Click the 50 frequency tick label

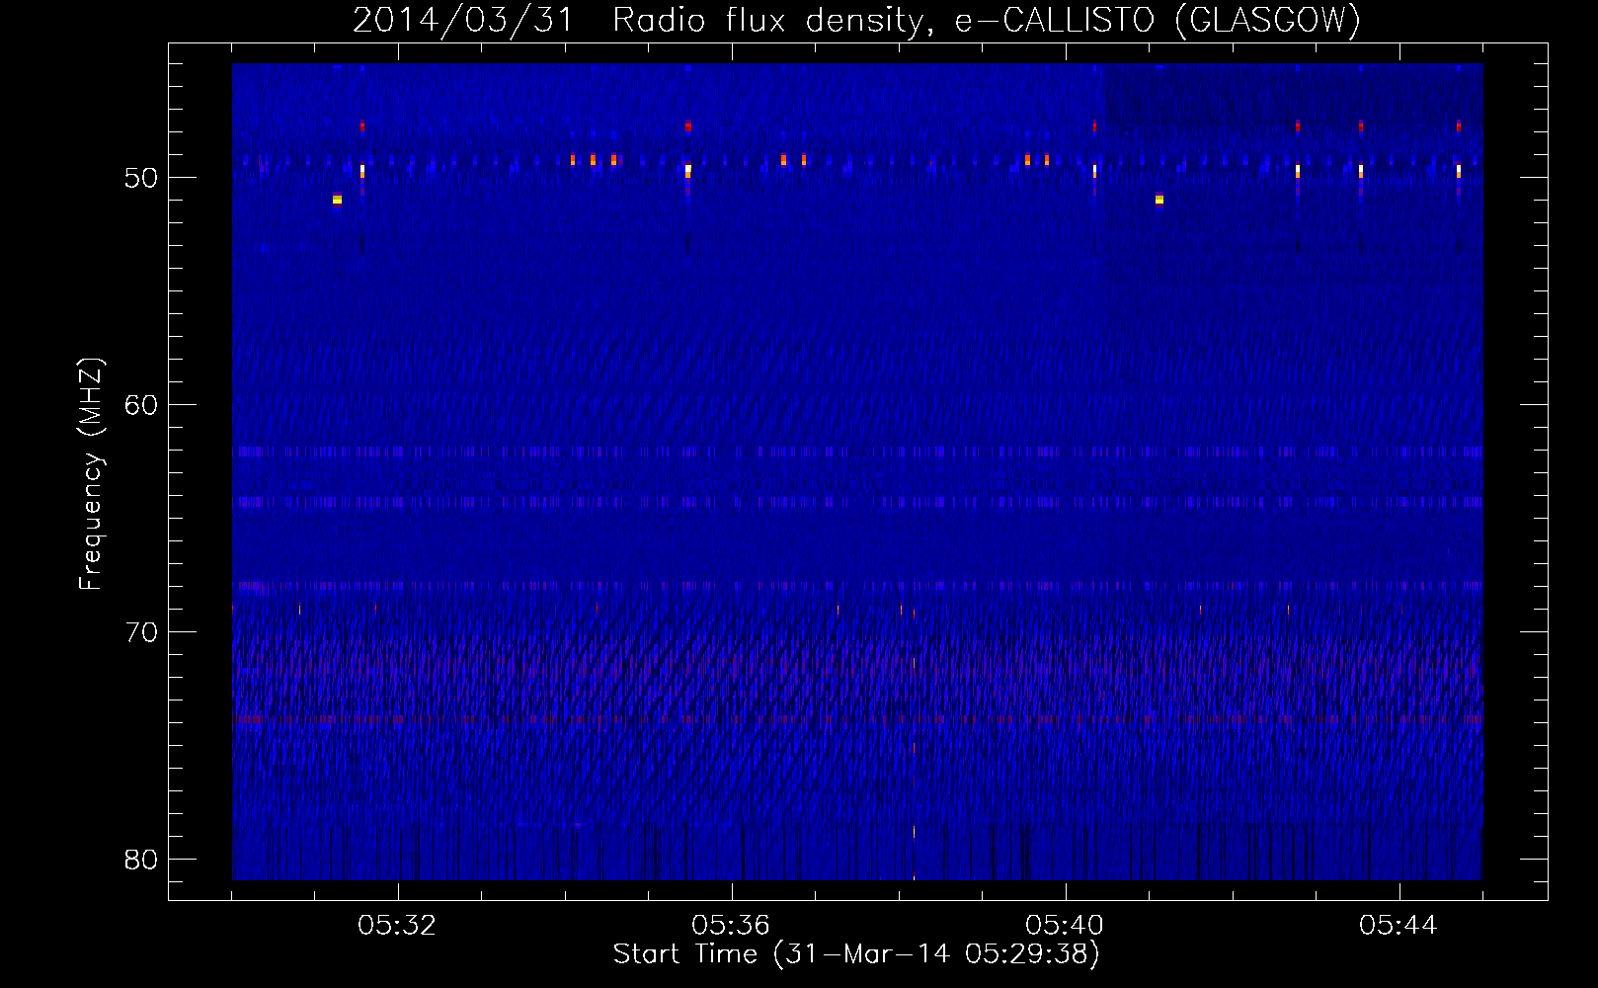click(x=142, y=179)
